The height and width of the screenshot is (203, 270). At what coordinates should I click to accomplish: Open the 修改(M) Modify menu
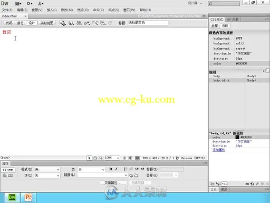[67, 10]
